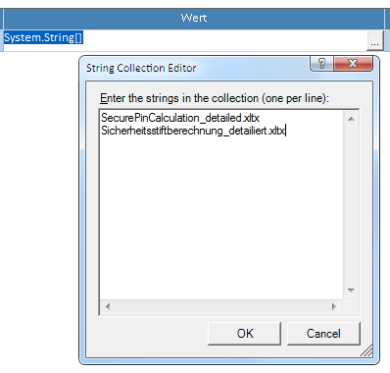Click the String Collection Editor title bar
390x373 pixels.
click(x=196, y=68)
